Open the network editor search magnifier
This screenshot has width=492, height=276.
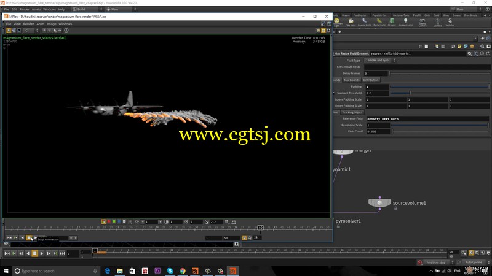point(482,47)
